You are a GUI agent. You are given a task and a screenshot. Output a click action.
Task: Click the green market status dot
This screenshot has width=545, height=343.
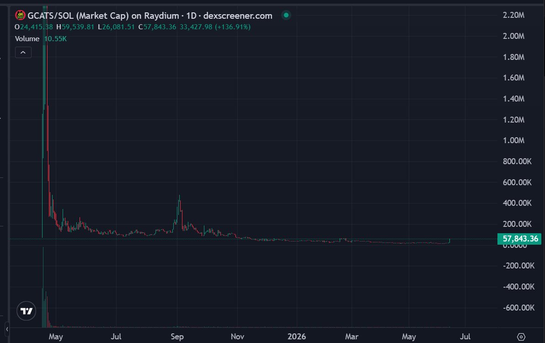pyautogui.click(x=286, y=15)
